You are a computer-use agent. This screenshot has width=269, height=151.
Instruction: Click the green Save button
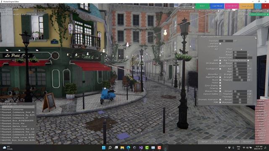point(202,6)
